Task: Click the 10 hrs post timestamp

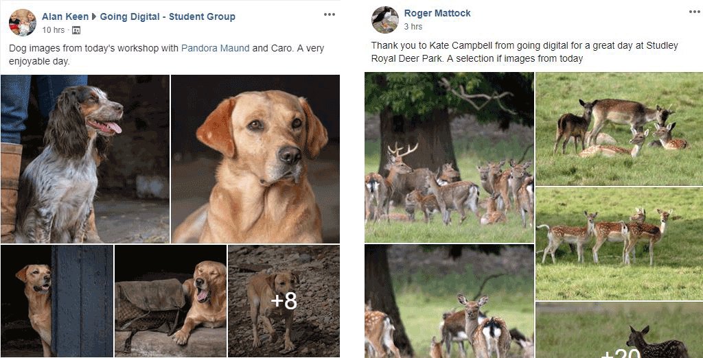Action: click(x=53, y=30)
